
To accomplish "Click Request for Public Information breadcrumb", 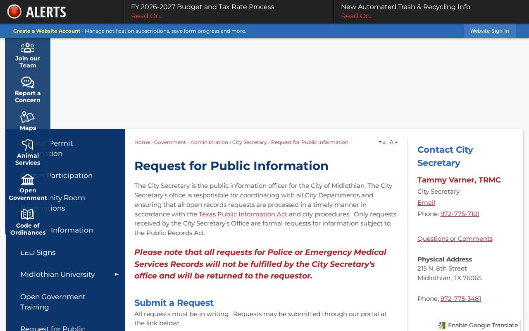I will [310, 142].
